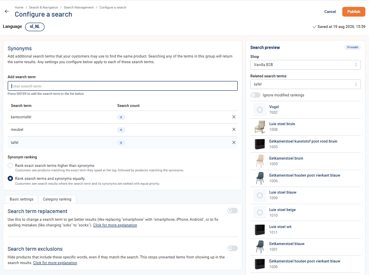369x275 pixels.
Task: Click the Cancel button
Action: [330, 11]
